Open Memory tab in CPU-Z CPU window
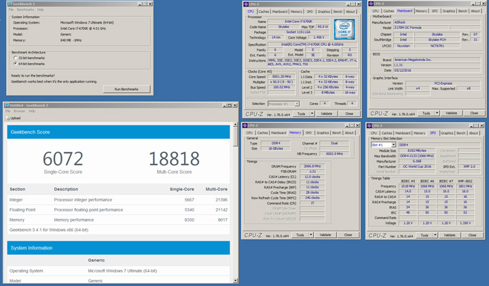 tap(296, 12)
